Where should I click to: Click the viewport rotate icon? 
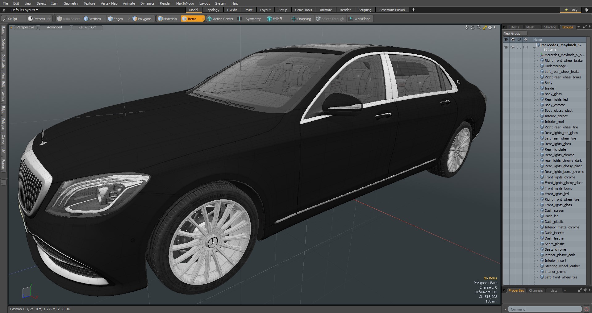pos(473,27)
